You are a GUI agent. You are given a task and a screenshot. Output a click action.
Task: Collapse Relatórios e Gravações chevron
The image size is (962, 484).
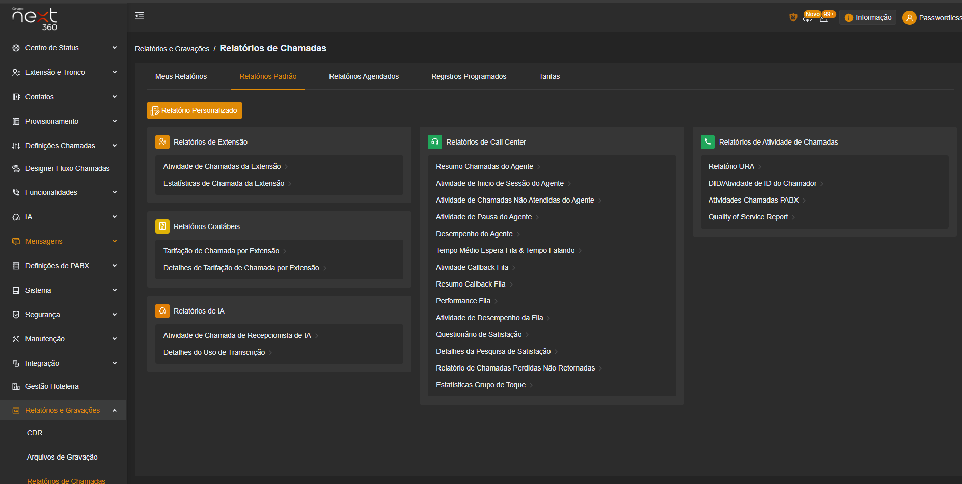click(115, 410)
